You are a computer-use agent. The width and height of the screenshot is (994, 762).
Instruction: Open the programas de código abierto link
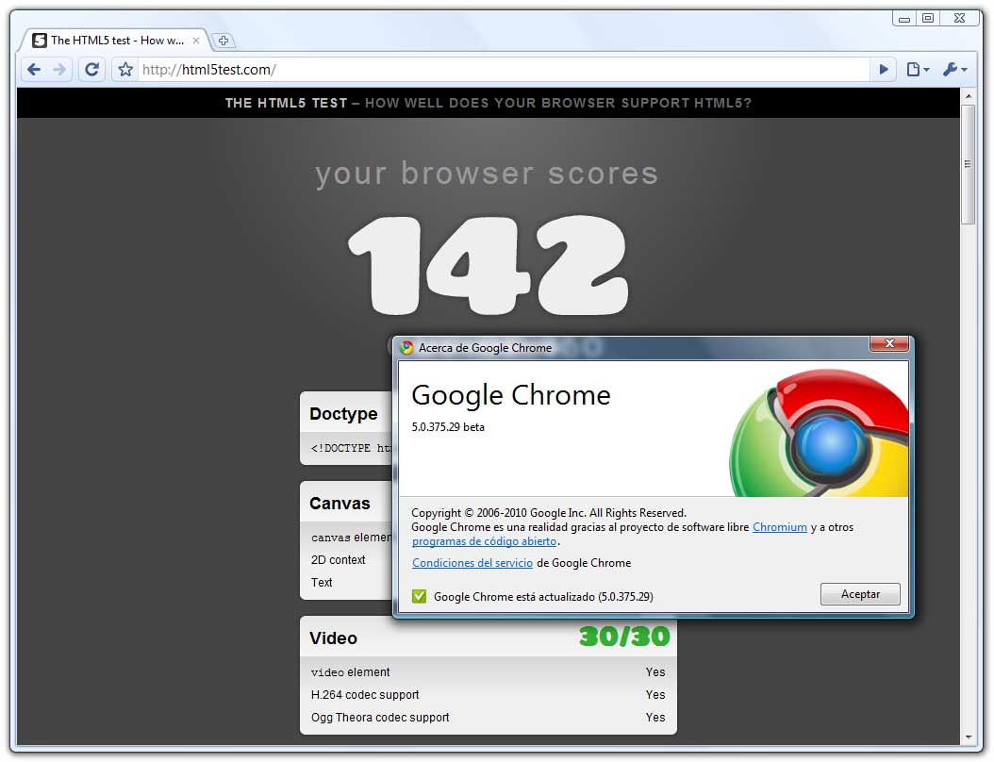tap(485, 541)
